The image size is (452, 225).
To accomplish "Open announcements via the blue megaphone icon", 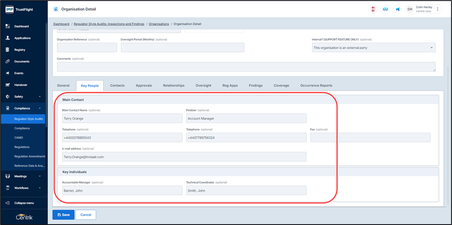I will [397, 9].
